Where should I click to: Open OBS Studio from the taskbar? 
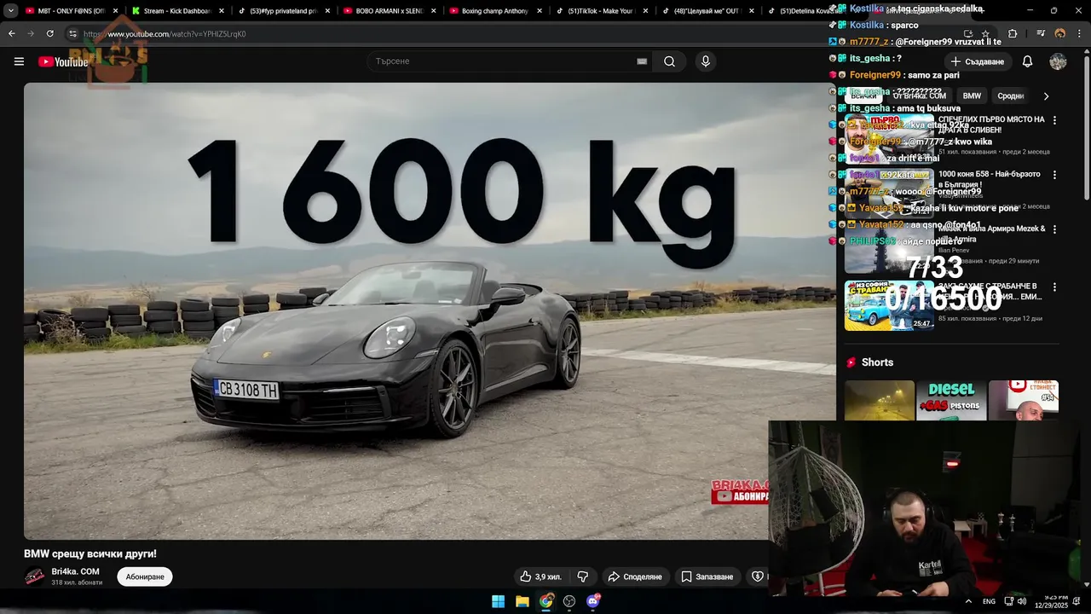tap(569, 601)
